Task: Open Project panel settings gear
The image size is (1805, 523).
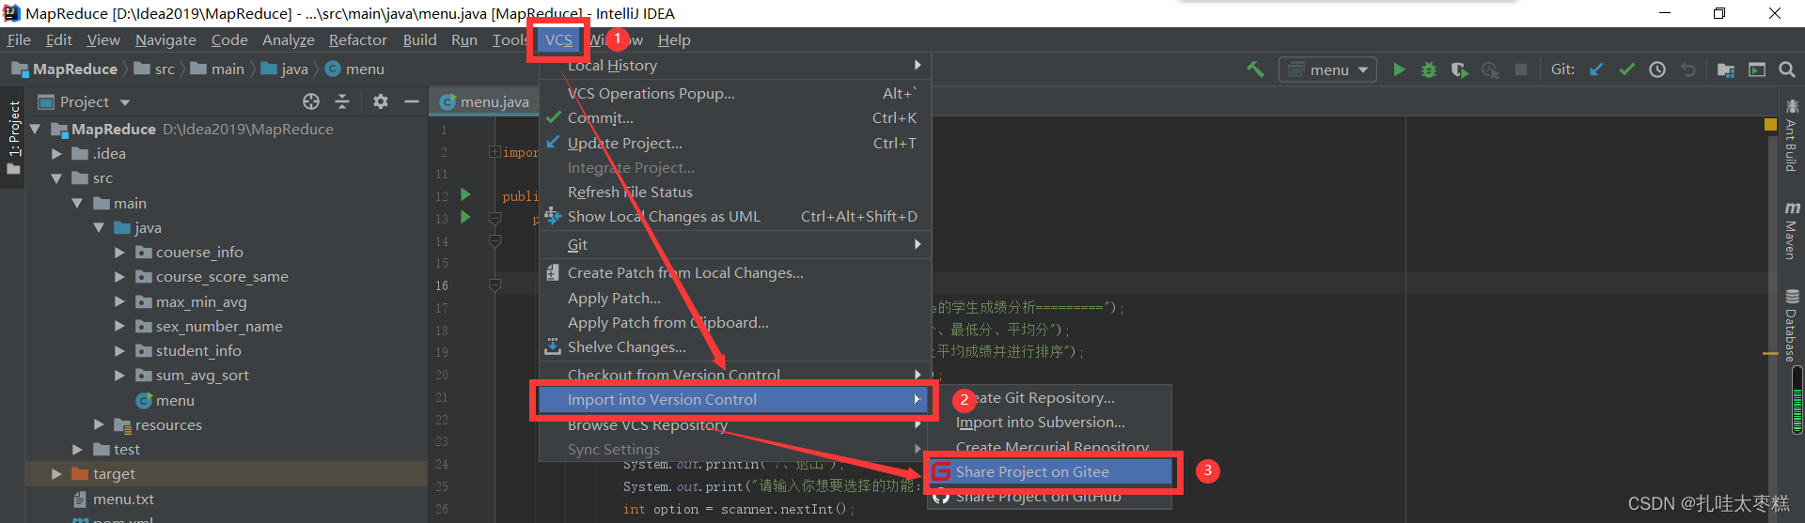Action: click(x=381, y=101)
